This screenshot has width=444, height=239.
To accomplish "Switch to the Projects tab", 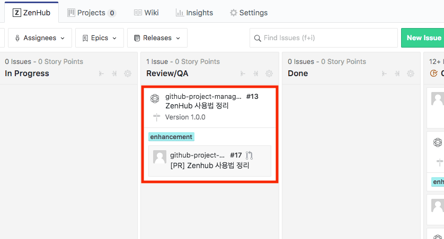I will (x=92, y=13).
